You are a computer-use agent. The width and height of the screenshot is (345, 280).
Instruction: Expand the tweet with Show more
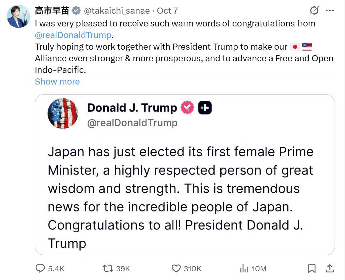tap(57, 82)
